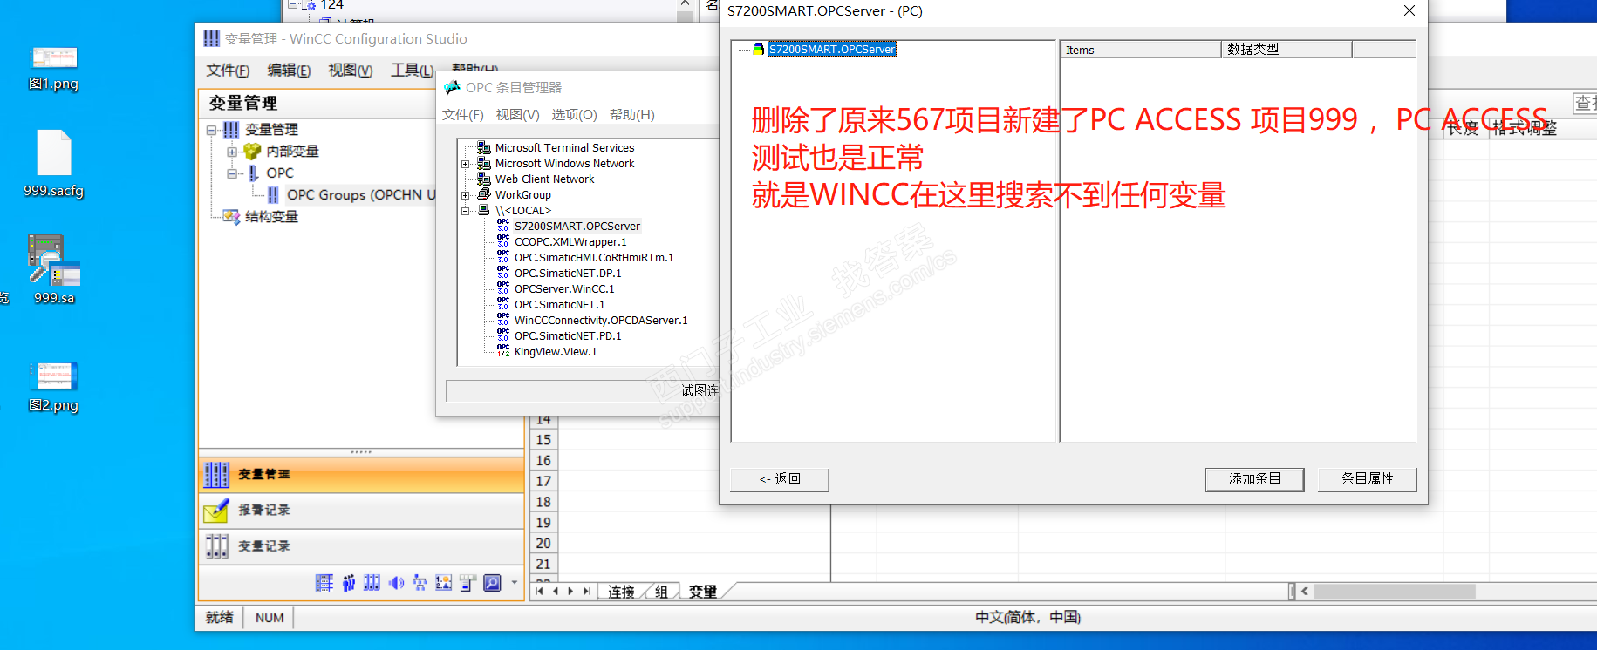This screenshot has height=650, width=1597.
Task: Open 帮助(H) menu in OPC 条目管理器
Action: tap(632, 115)
